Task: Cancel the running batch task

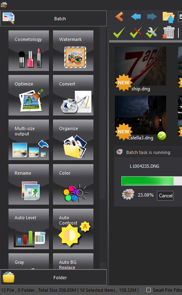Action: coord(165,196)
